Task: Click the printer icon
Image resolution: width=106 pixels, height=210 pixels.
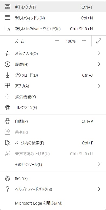Action: coord(7,121)
